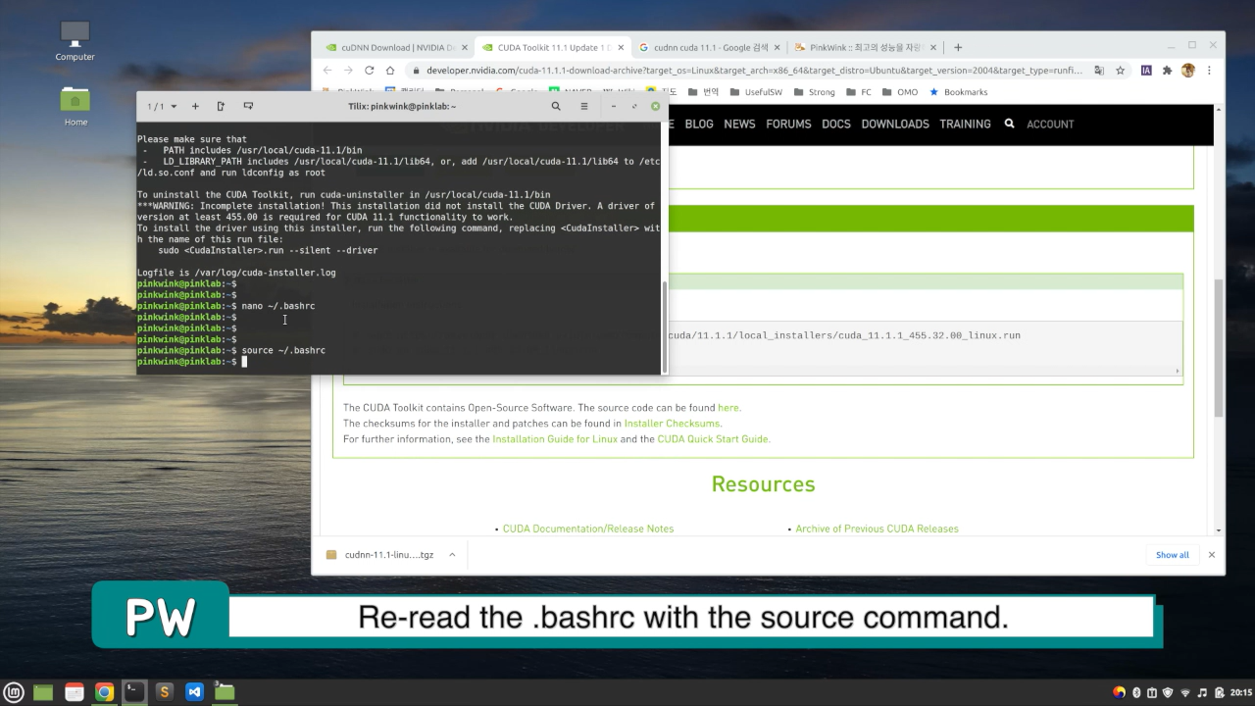Viewport: 1255px width, 706px height.
Task: Open Chrome profile avatar
Action: [x=1188, y=71]
